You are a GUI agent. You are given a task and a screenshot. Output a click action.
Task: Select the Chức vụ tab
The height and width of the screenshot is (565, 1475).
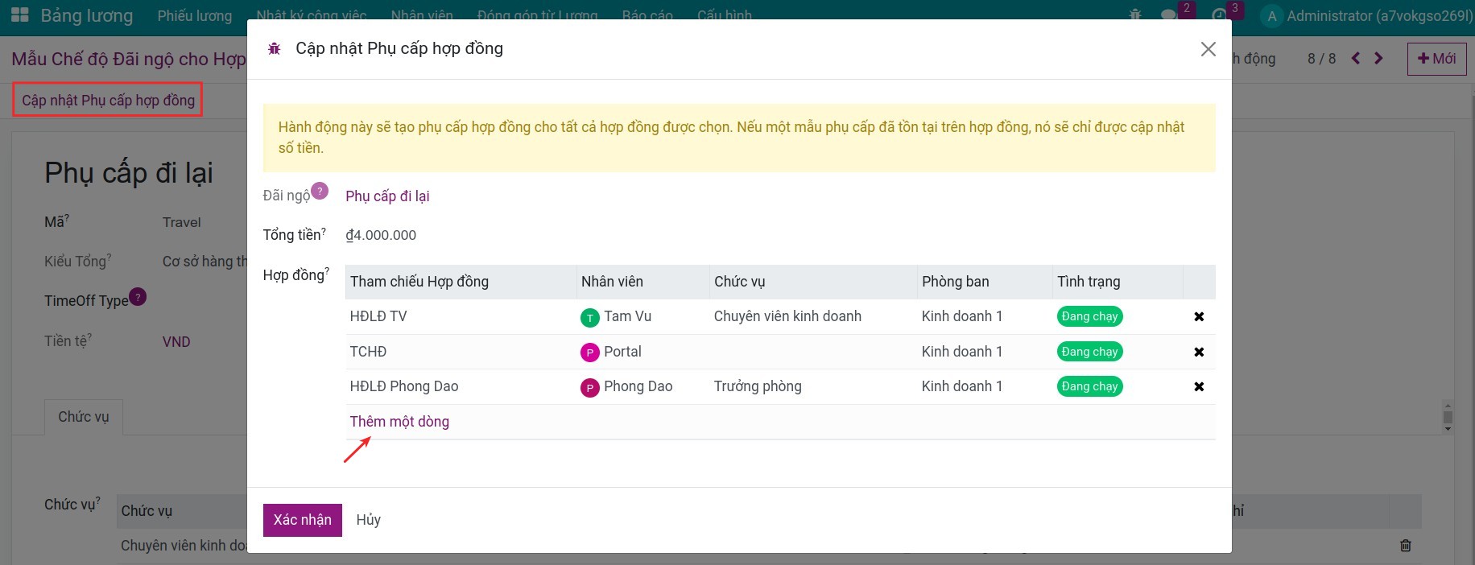pos(84,417)
